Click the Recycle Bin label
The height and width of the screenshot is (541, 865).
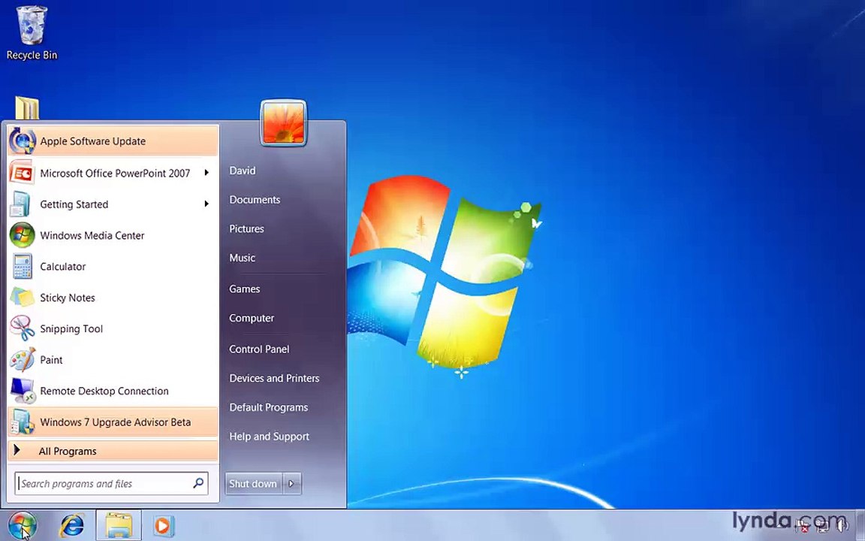click(x=32, y=55)
